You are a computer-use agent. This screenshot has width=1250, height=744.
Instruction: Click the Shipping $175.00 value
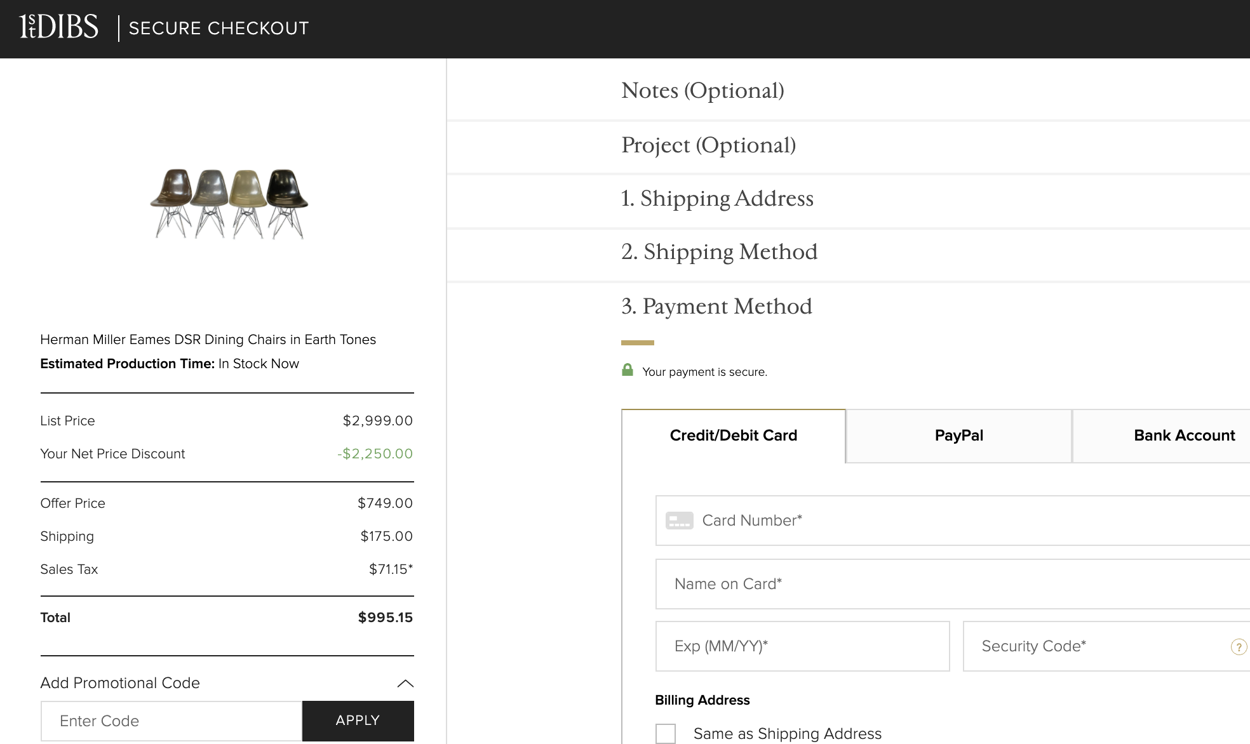point(386,536)
